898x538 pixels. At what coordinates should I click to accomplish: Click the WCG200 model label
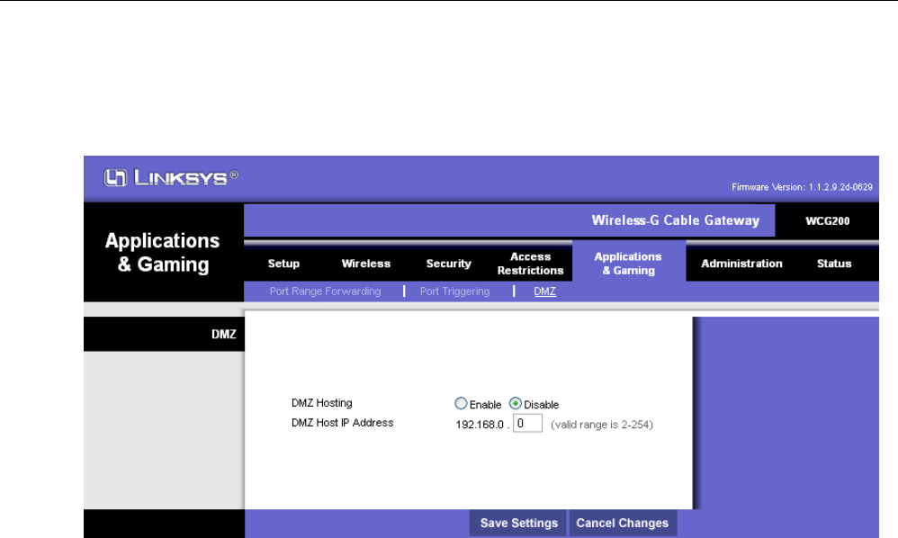coord(828,221)
